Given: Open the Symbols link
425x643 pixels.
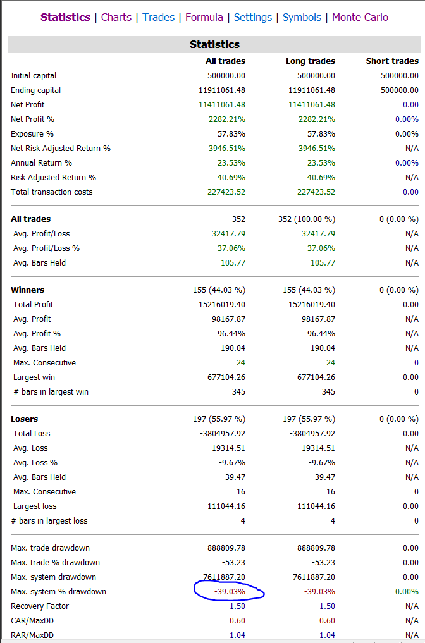Looking at the screenshot, I should click(x=302, y=17).
